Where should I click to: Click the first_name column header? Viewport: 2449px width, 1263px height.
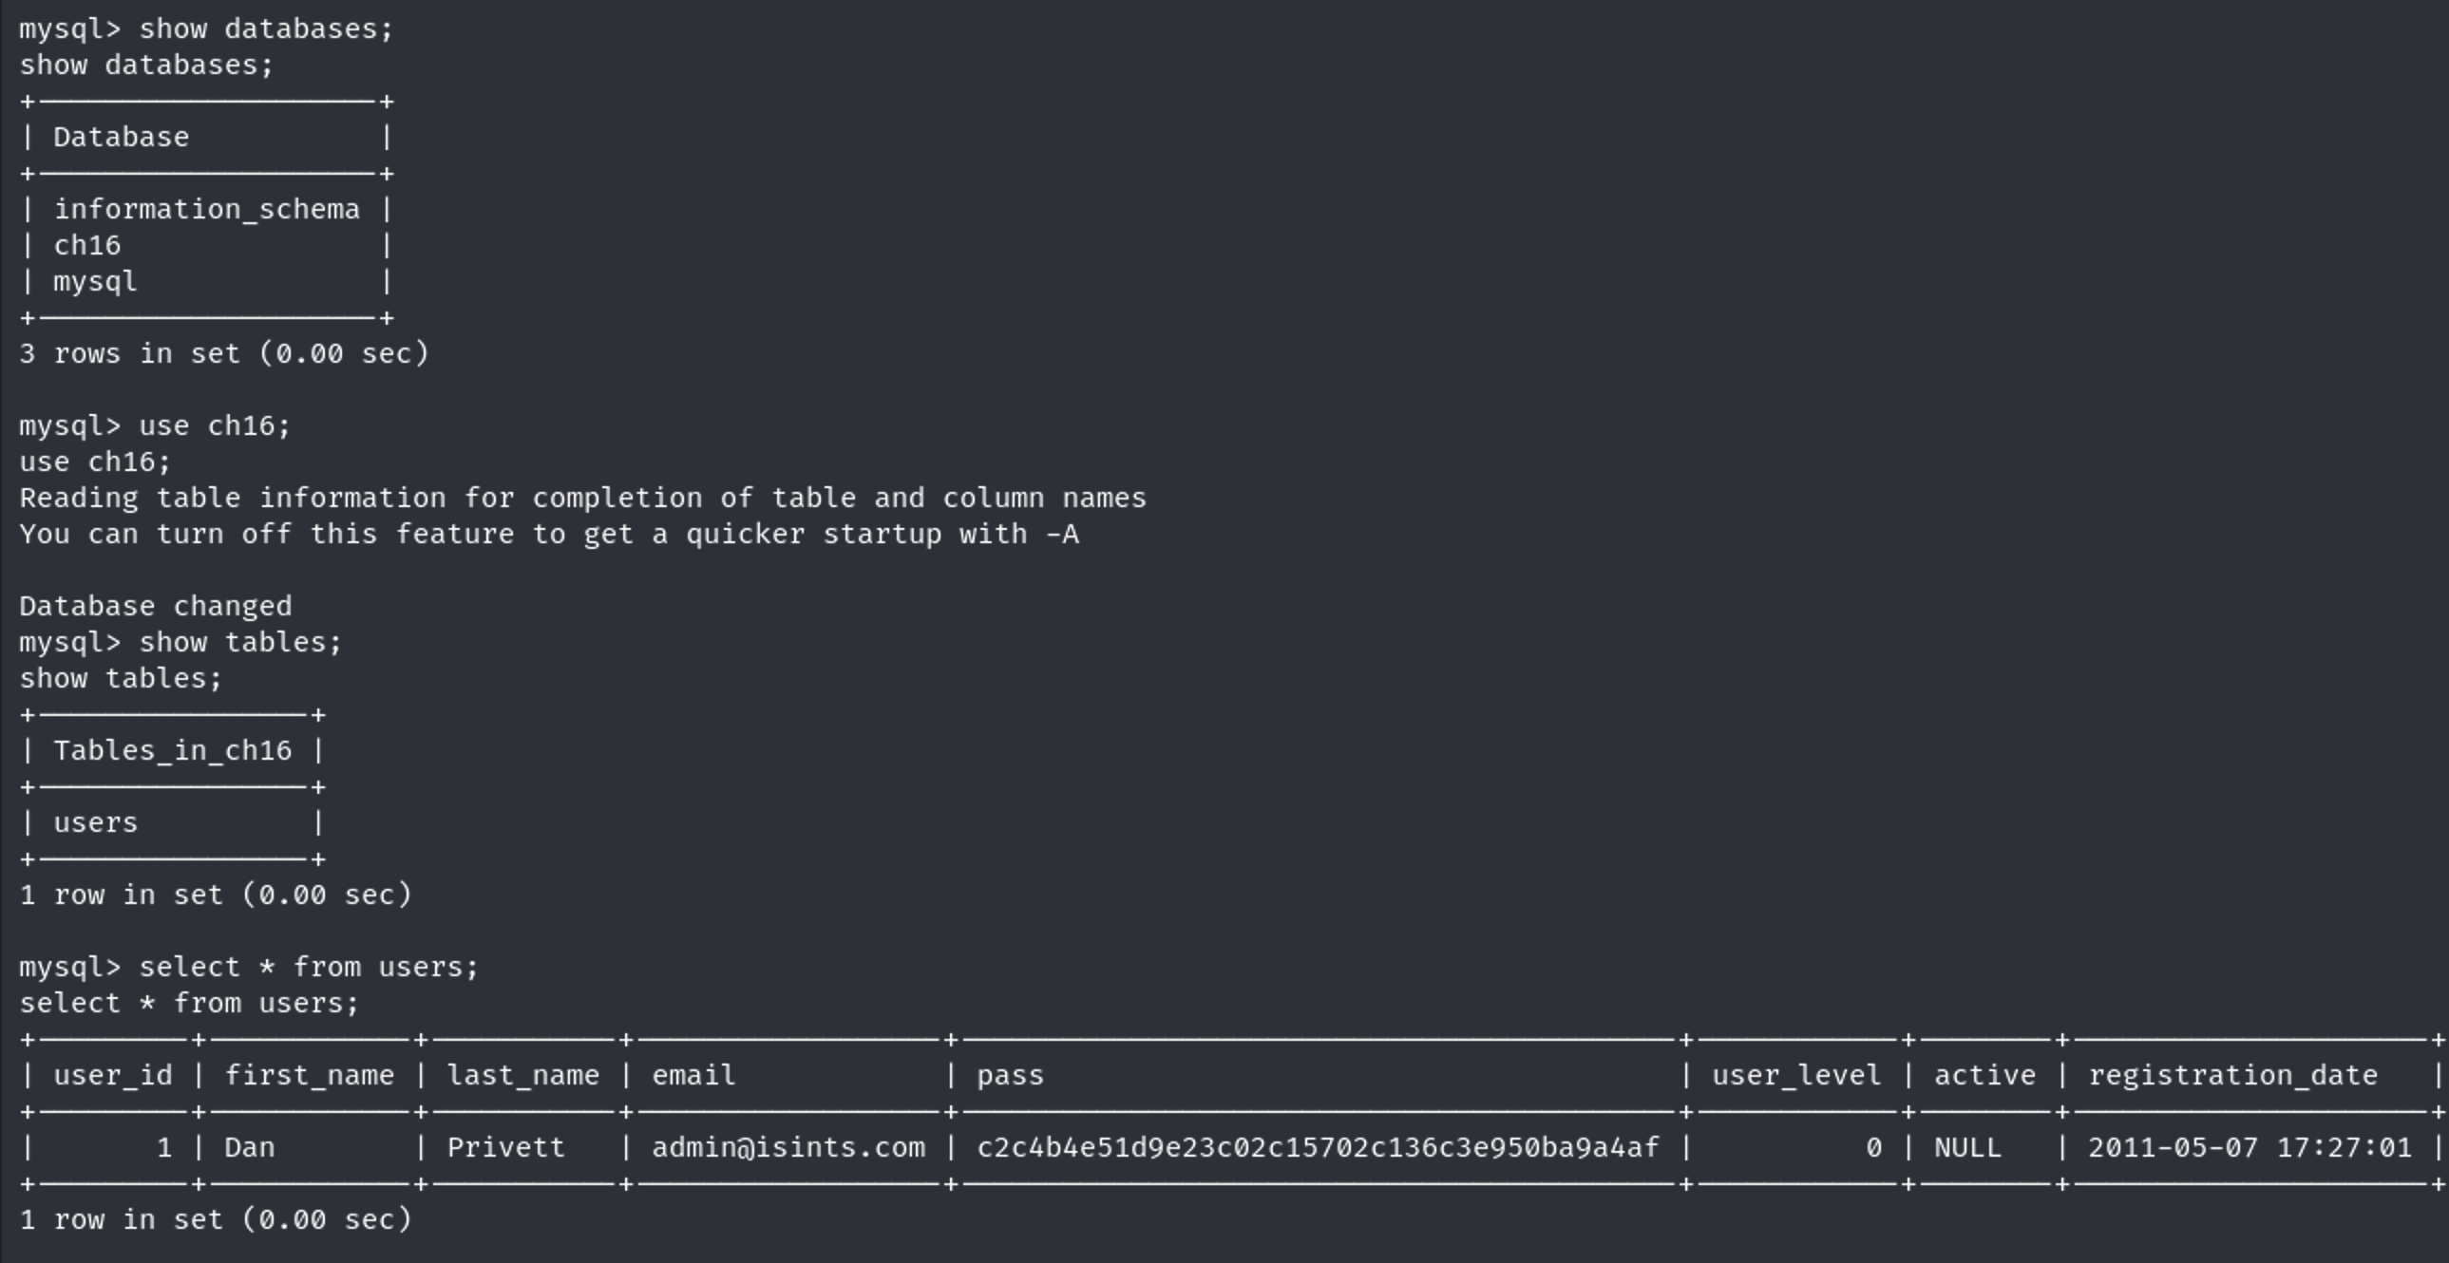pyautogui.click(x=309, y=1076)
